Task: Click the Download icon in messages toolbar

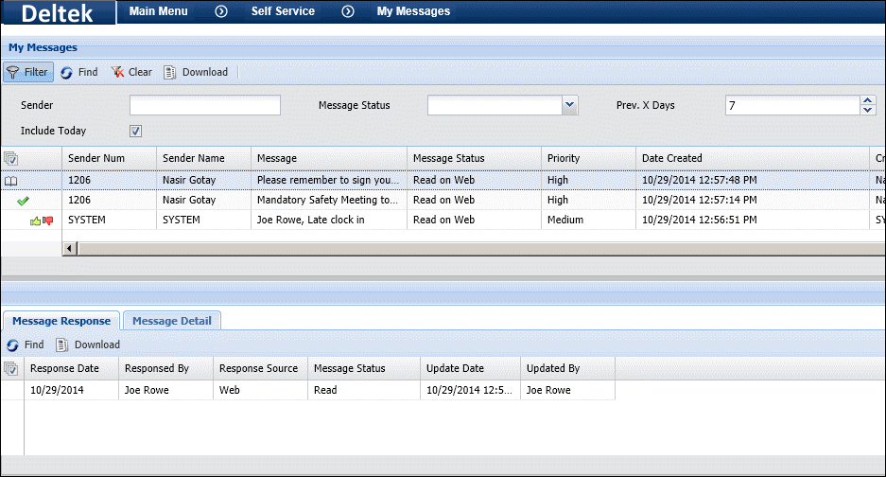Action: (x=170, y=72)
